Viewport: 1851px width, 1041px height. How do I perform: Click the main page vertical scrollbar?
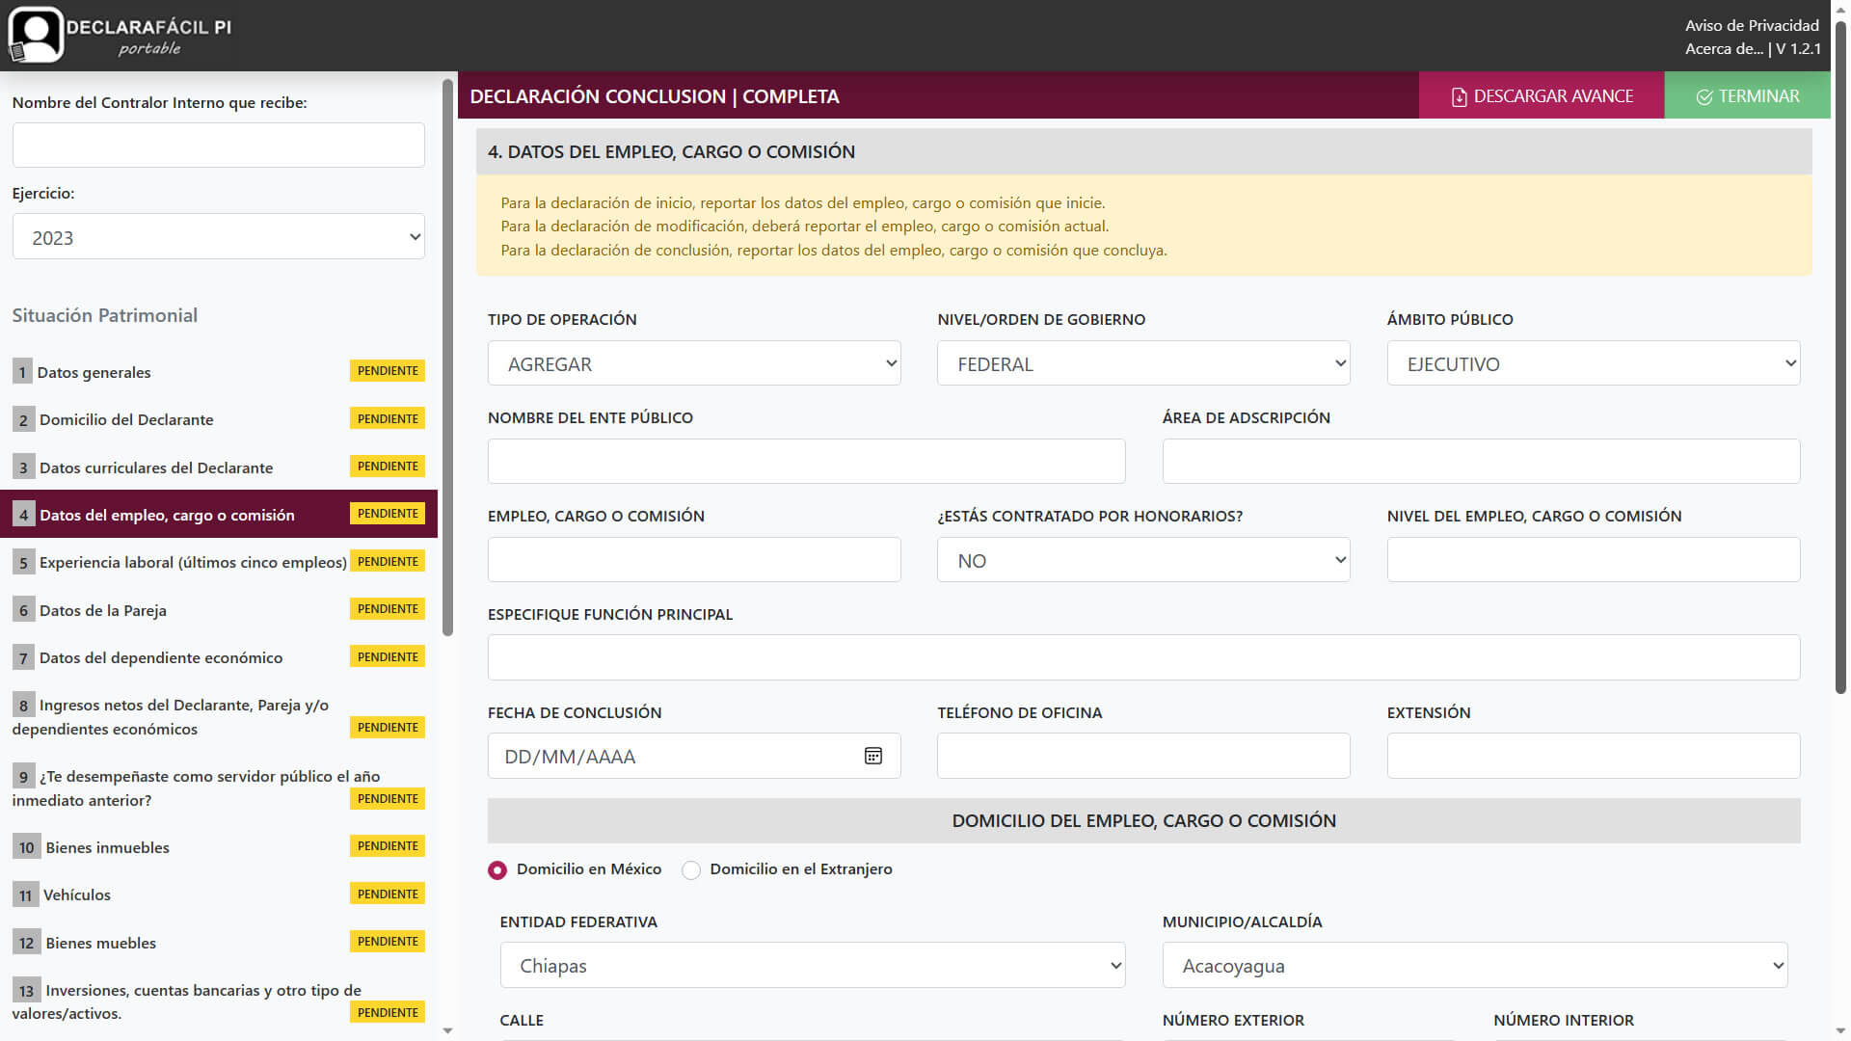[1840, 357]
